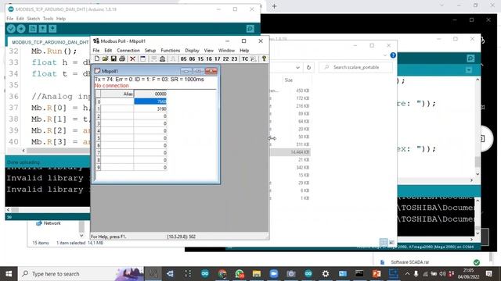Click row header 5 in Mbpoll1 table
This screenshot has width=501, height=281.
click(x=99, y=138)
